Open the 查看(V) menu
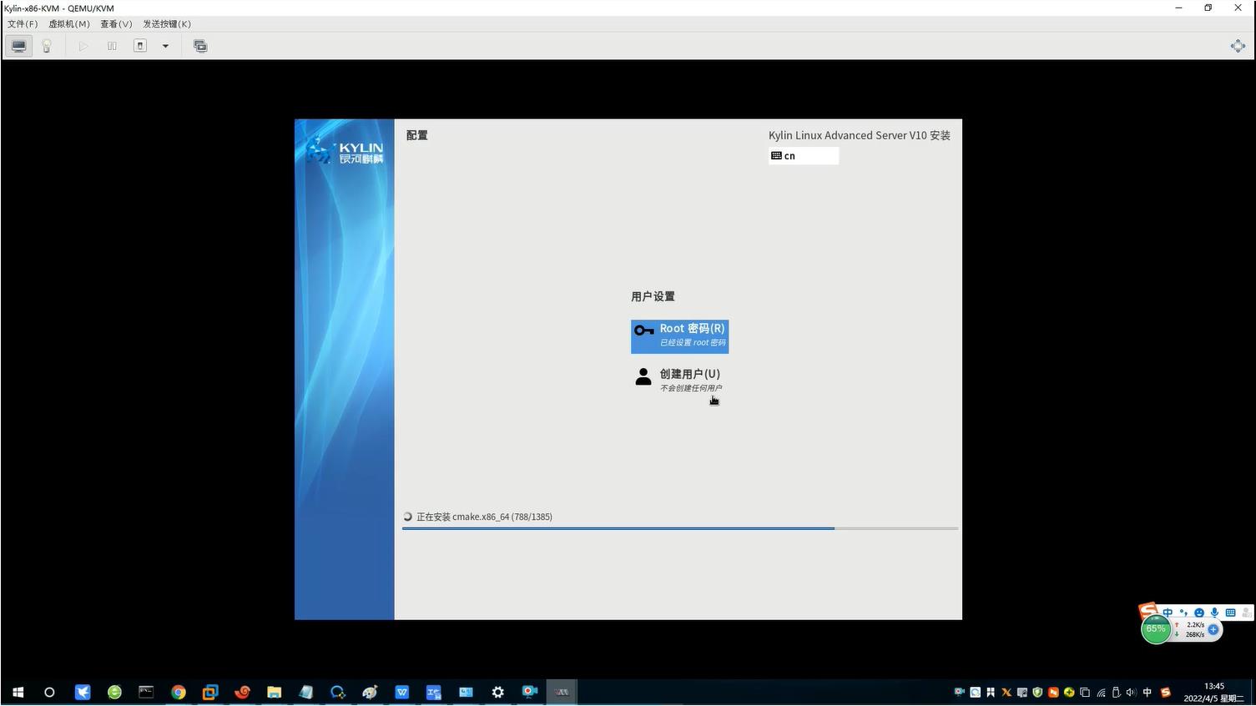 coord(117,24)
